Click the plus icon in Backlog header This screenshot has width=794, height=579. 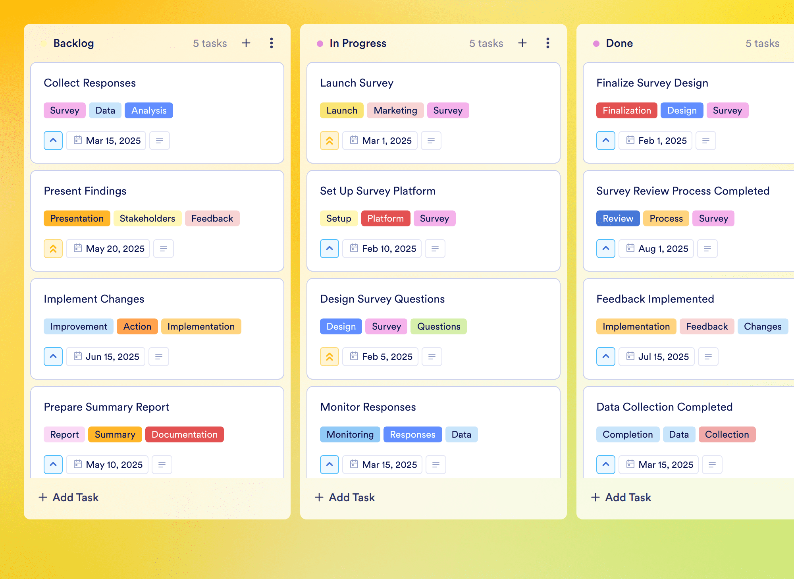click(246, 43)
